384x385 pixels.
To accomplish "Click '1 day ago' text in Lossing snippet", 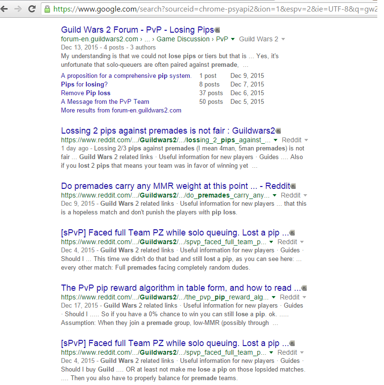I will 74,149.
